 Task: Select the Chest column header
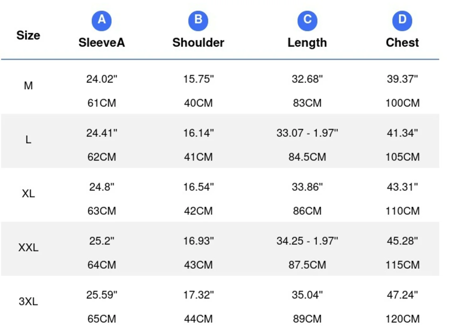click(402, 43)
